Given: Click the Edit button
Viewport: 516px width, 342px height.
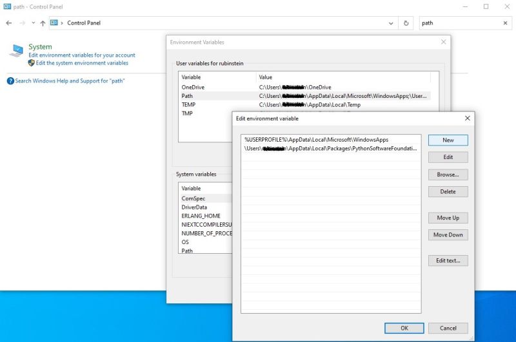Looking at the screenshot, I should [448, 157].
